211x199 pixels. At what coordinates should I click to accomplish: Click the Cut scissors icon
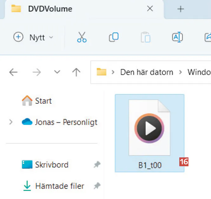click(82, 38)
